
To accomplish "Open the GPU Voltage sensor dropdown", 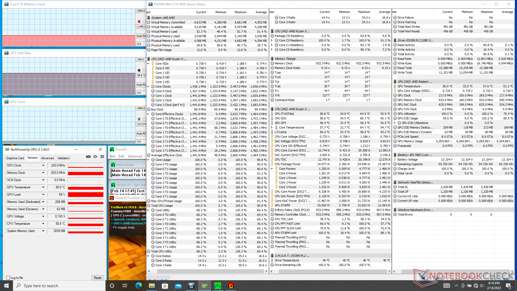I will pos(43,216).
